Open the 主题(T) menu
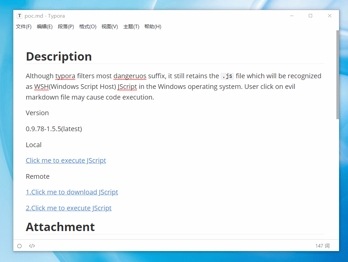The image size is (348, 262). point(131,27)
